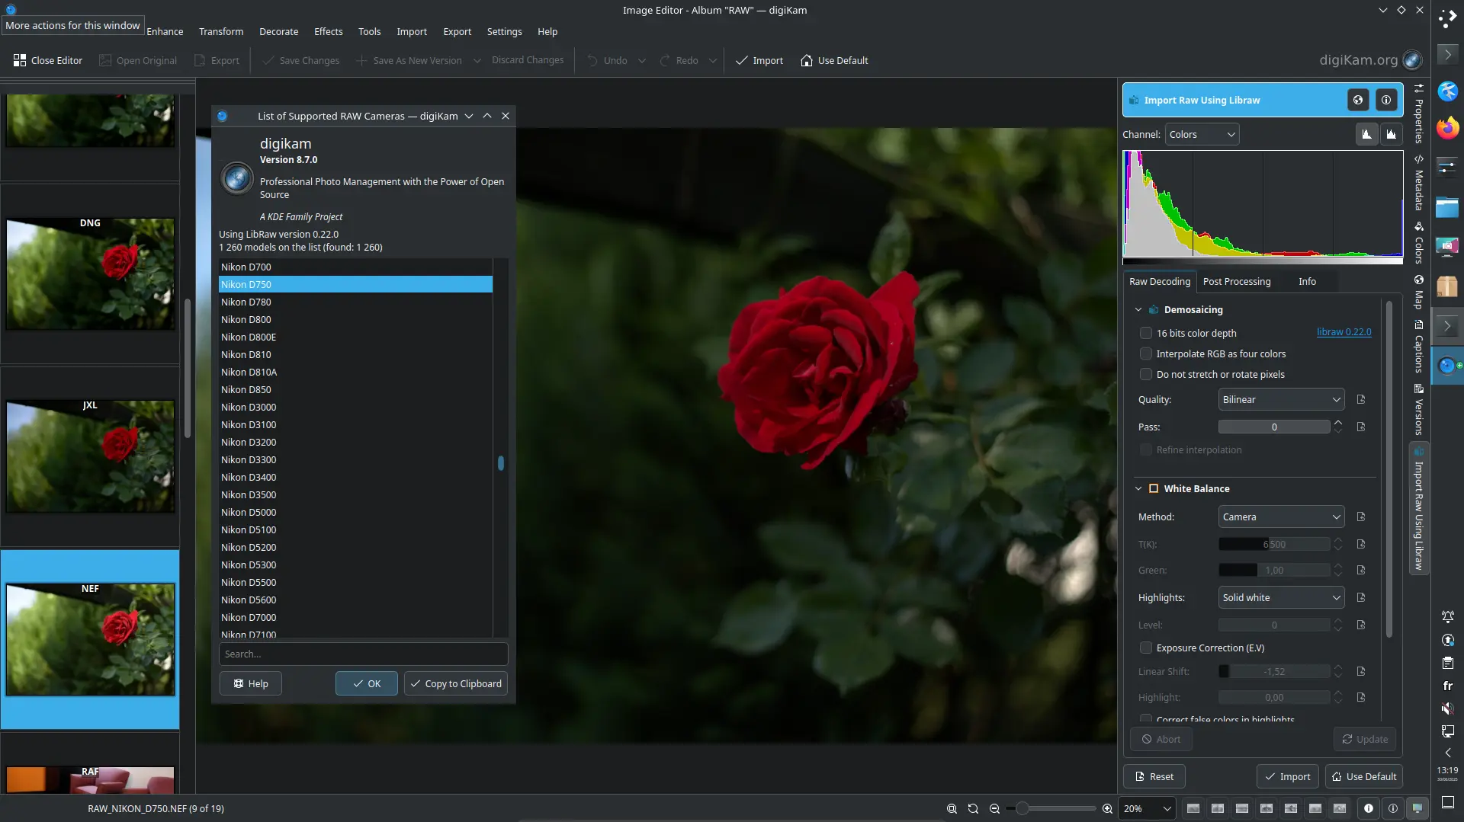1464x822 pixels.
Task: Open the Highlights dropdown showing Solid white
Action: [x=1281, y=597]
